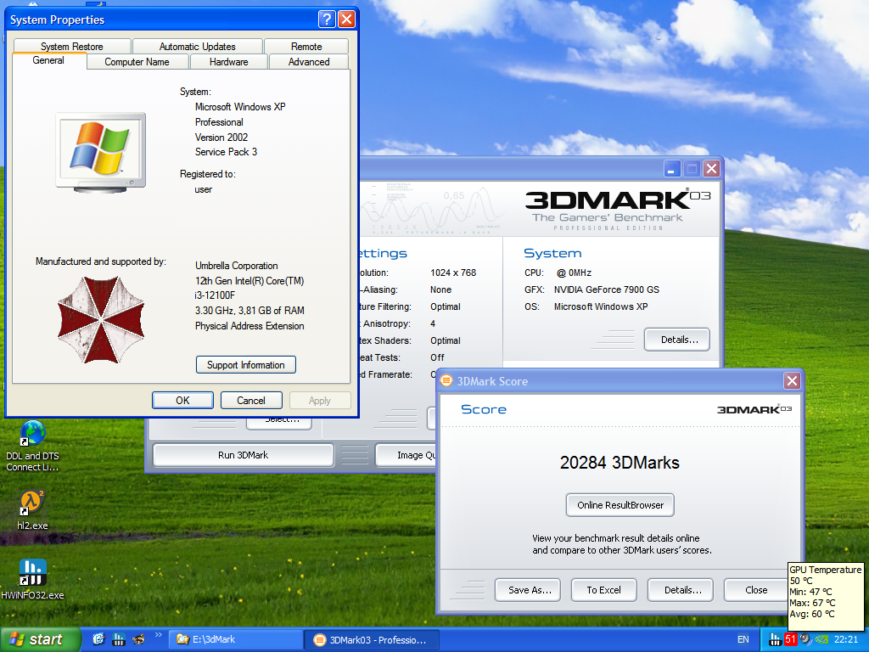
Task: Click the 1024 x 768 resolution value
Action: [453, 273]
